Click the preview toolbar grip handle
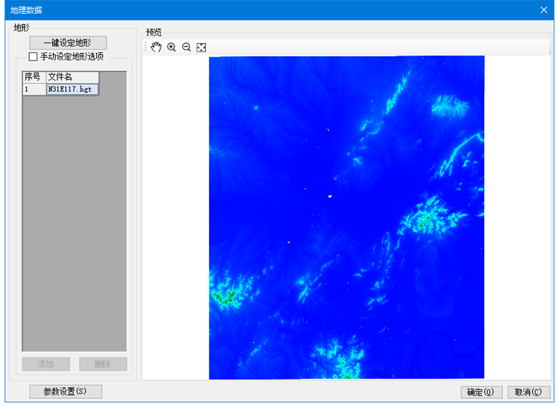Screen dimensions: 559x407 (x=146, y=47)
